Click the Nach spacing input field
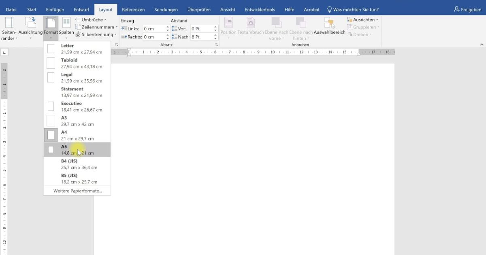Viewport: 486px width, 255px height. (201, 37)
